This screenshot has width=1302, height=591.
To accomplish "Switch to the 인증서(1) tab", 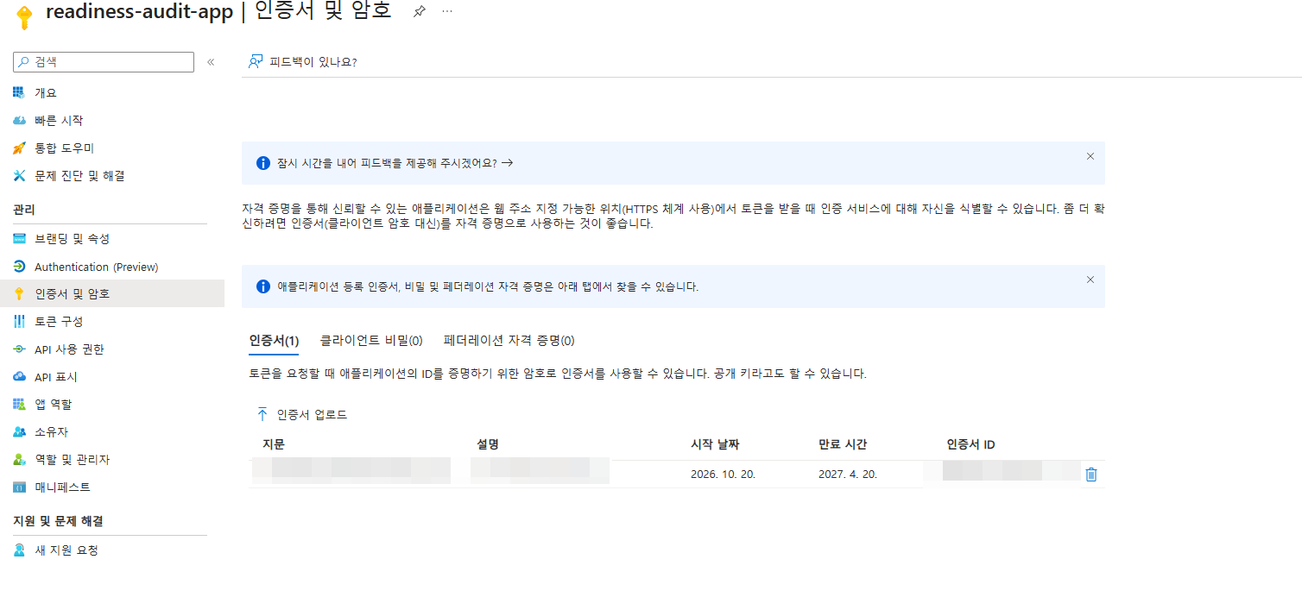I will [274, 341].
